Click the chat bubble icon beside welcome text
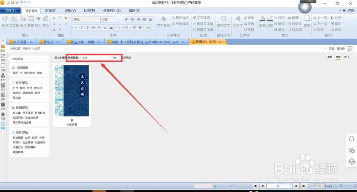This screenshot has height=192, width=357. point(350,48)
